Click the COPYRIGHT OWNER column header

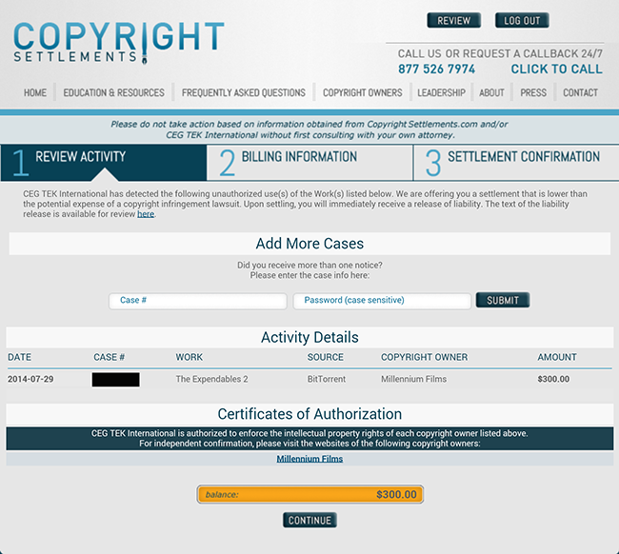click(425, 357)
